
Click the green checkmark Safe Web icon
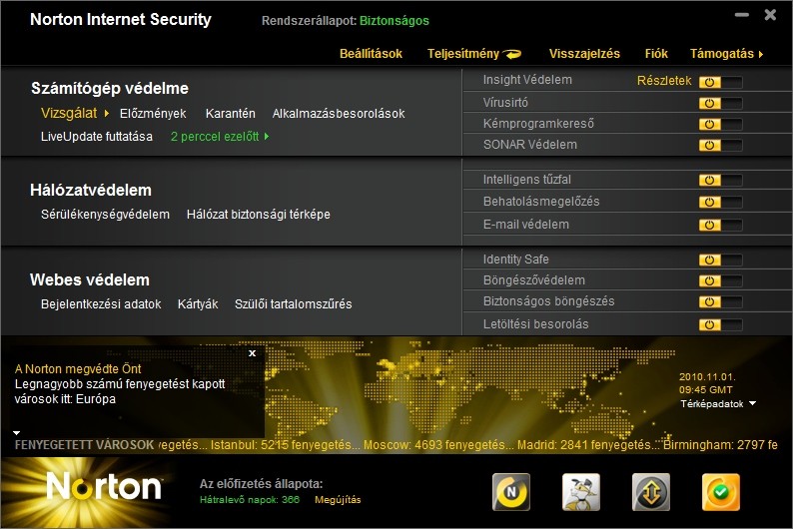pos(721,492)
